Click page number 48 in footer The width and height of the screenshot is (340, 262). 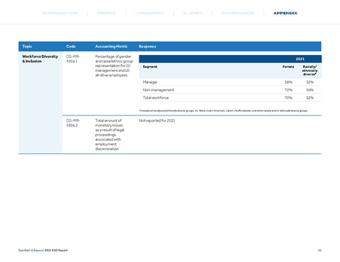click(320, 251)
